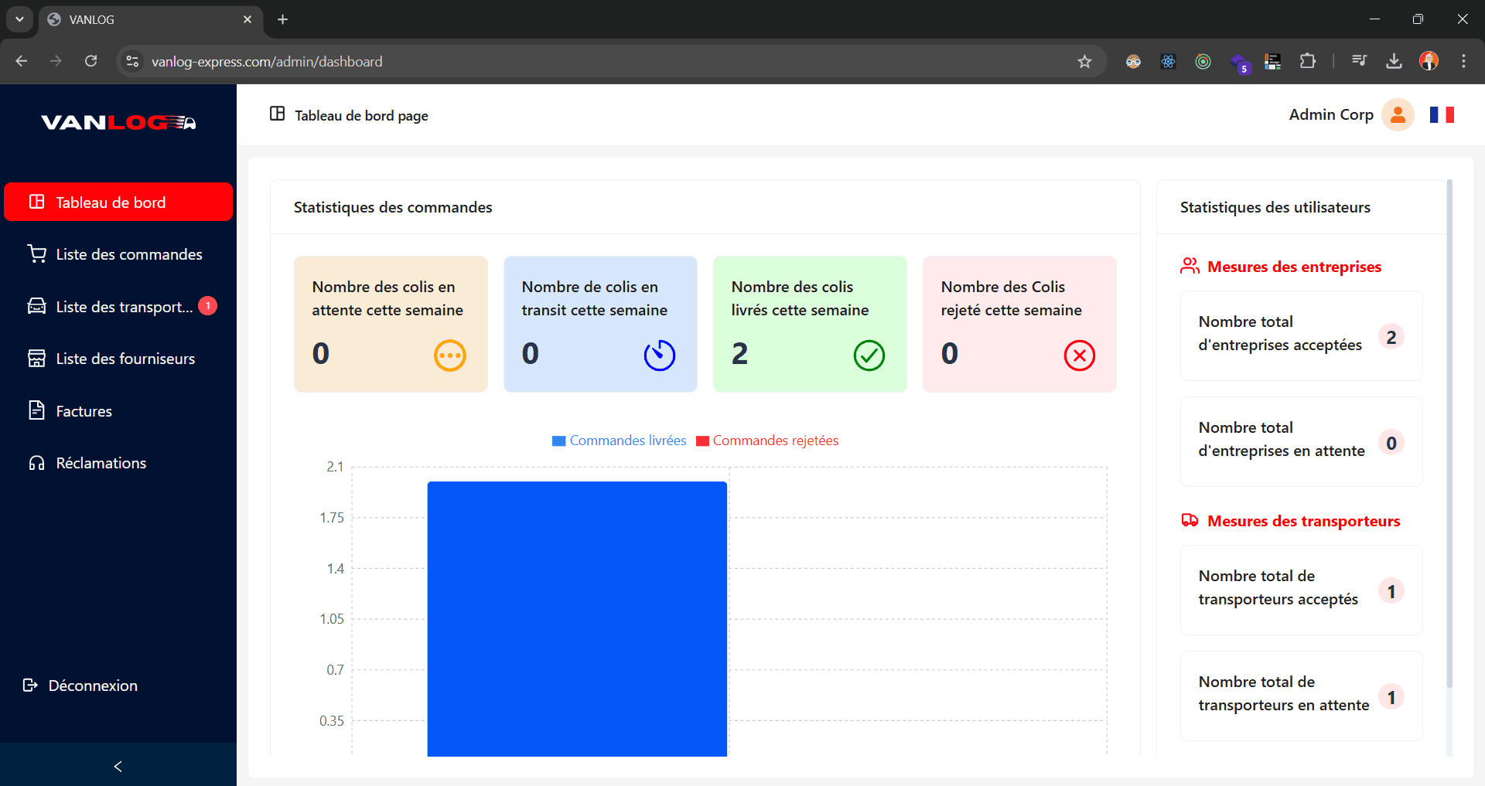This screenshot has width=1485, height=786.
Task: Click the green delivered checkmark icon
Action: (x=869, y=356)
